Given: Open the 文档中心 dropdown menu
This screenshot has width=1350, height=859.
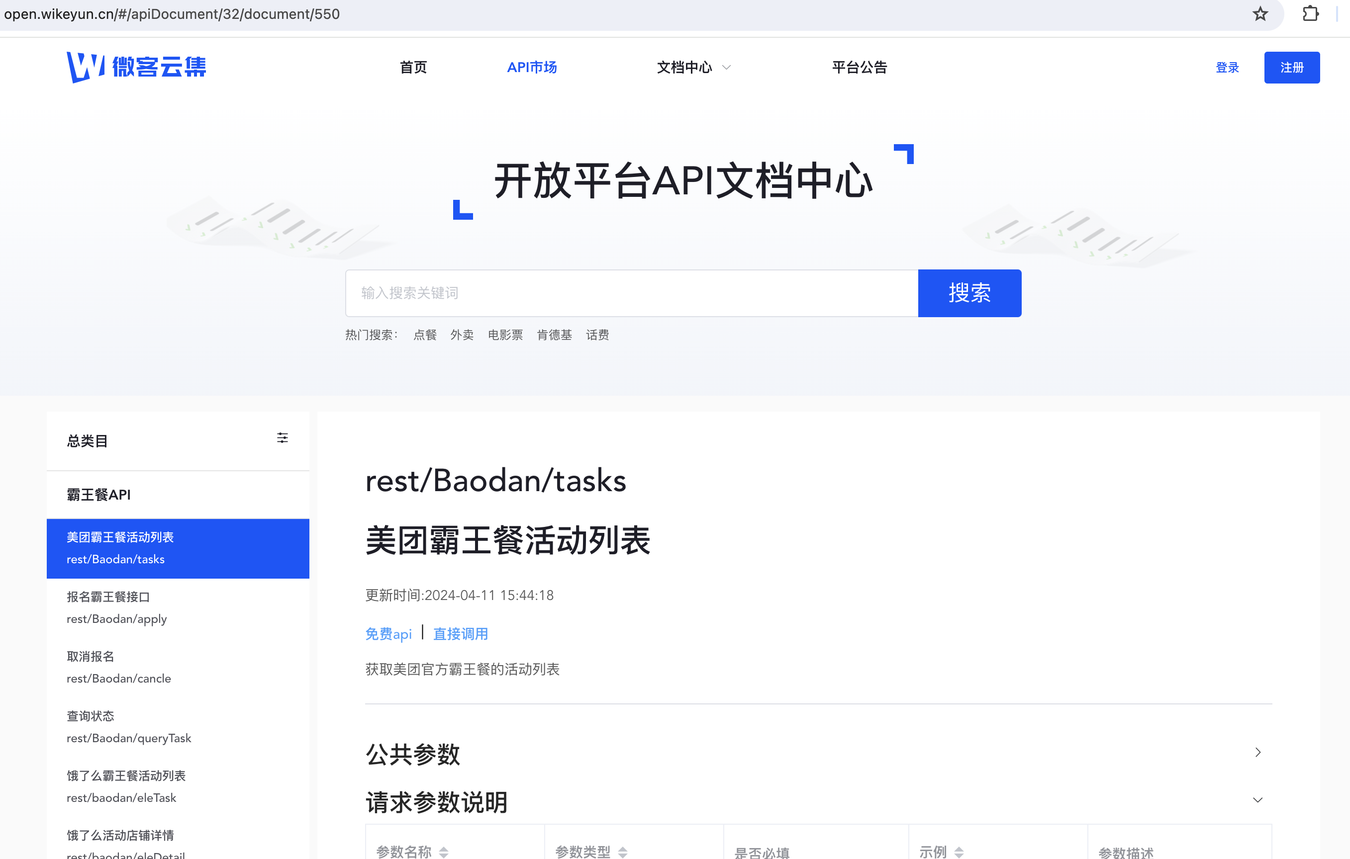Looking at the screenshot, I should point(693,67).
